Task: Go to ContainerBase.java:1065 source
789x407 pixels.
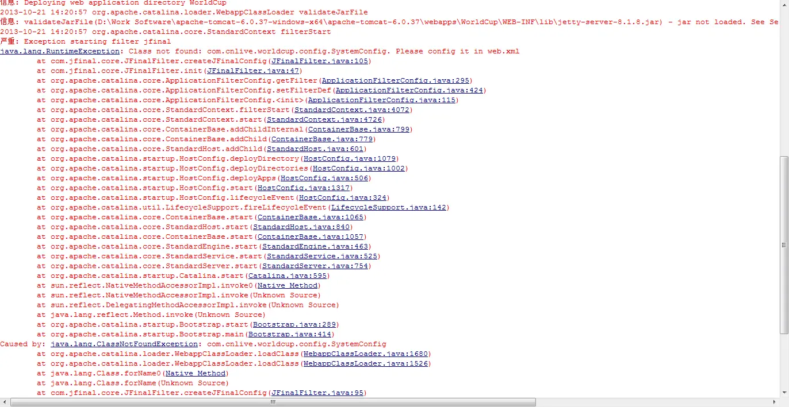Action: coord(311,217)
